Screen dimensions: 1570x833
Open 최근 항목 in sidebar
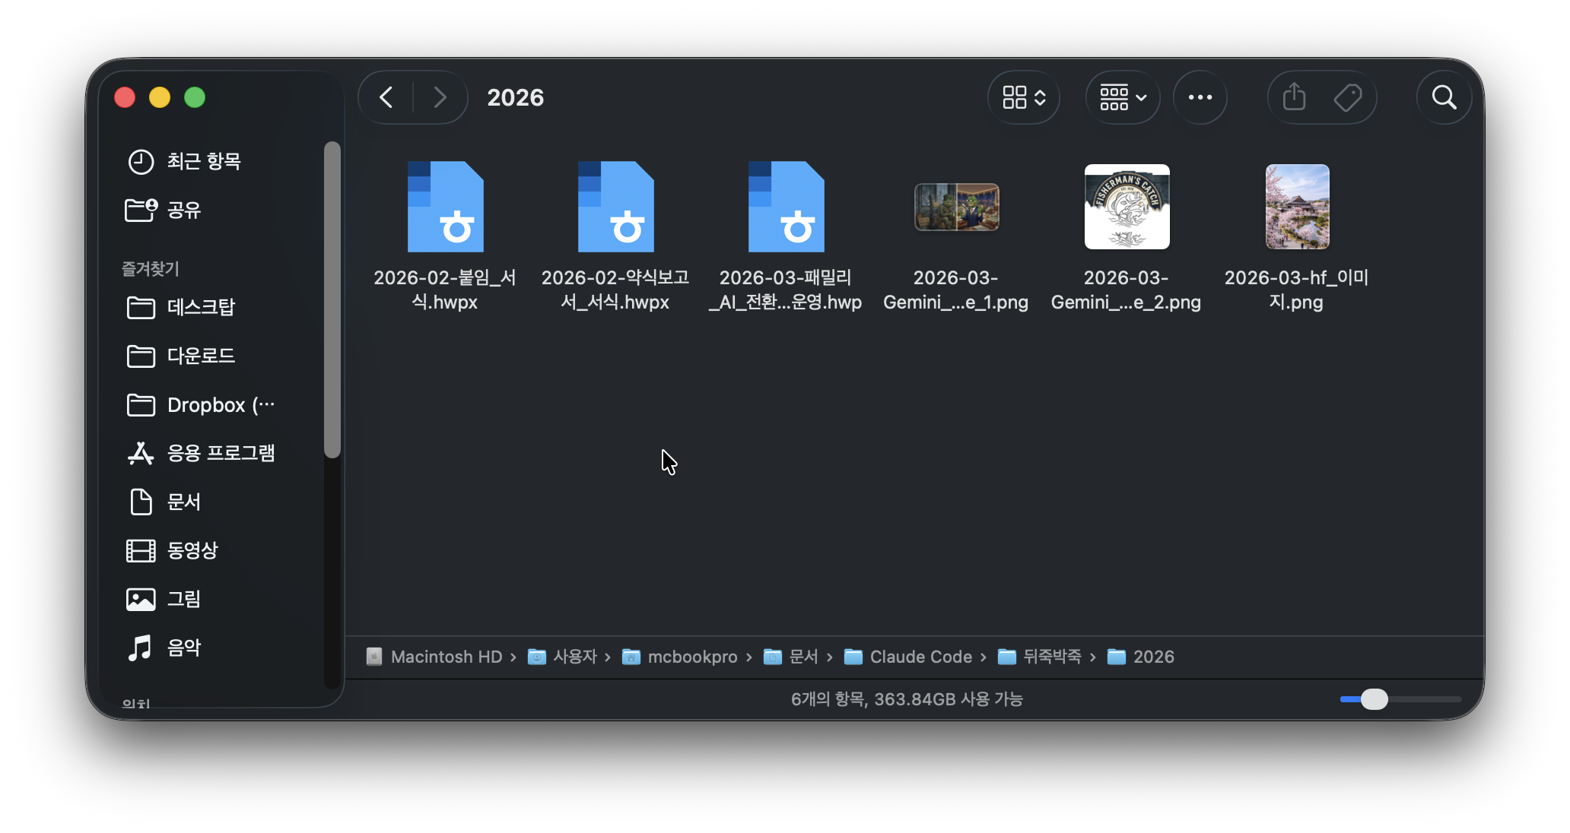[x=203, y=161]
